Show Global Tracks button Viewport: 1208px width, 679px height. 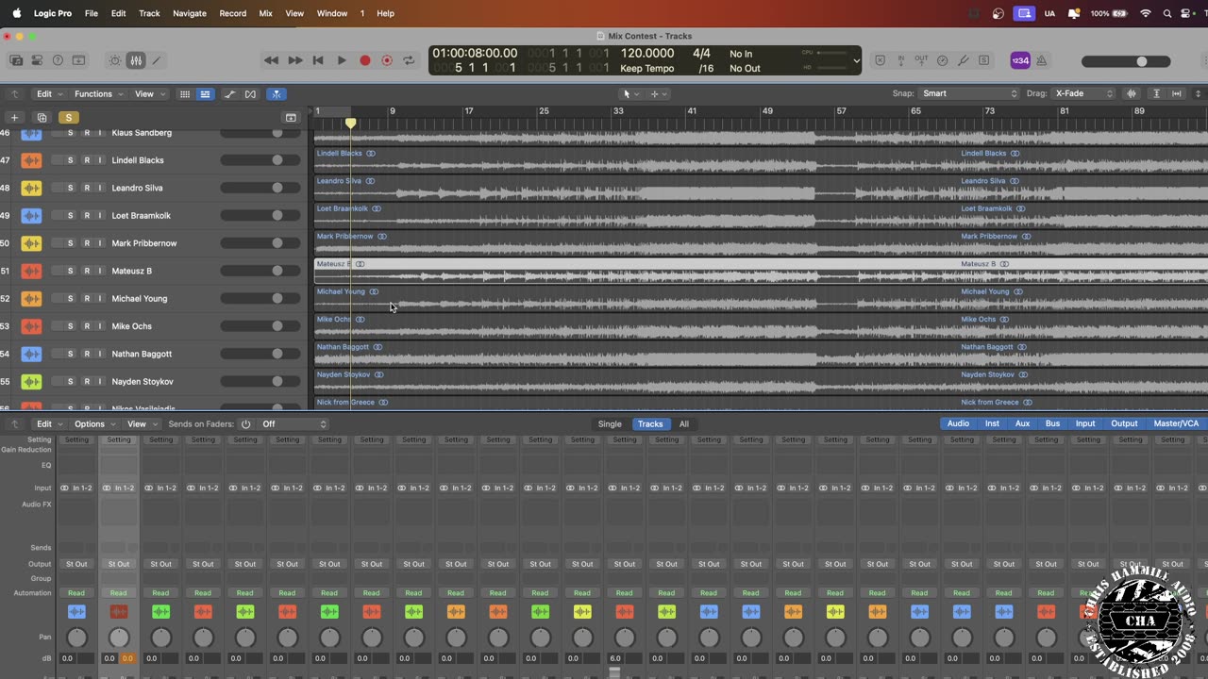click(291, 117)
